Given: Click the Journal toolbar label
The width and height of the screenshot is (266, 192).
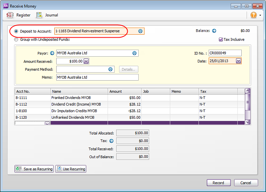Looking at the screenshot, I should pos(52,15).
